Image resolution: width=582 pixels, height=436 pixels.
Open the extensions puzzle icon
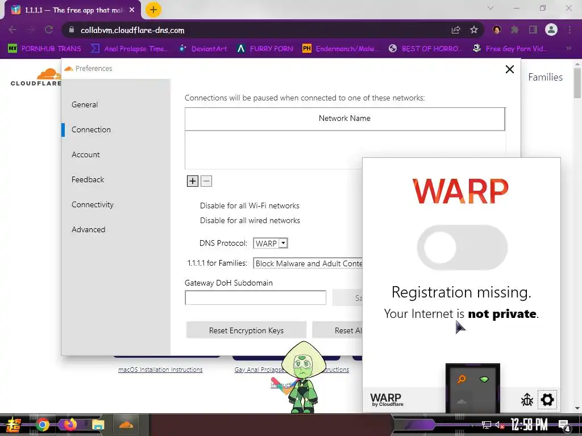coord(514,30)
